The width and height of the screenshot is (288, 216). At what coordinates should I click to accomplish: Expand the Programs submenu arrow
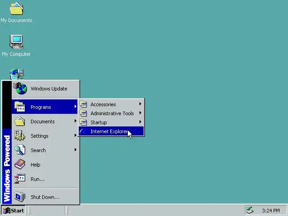tap(75, 107)
